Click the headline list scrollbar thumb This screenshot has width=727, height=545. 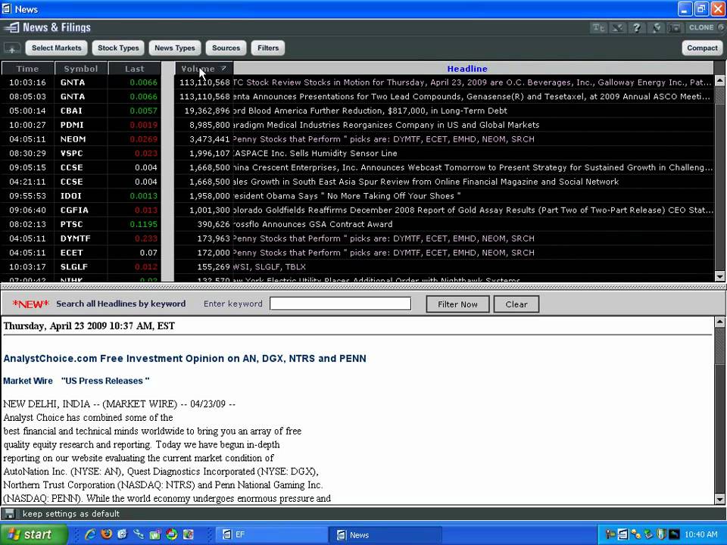pos(719,95)
